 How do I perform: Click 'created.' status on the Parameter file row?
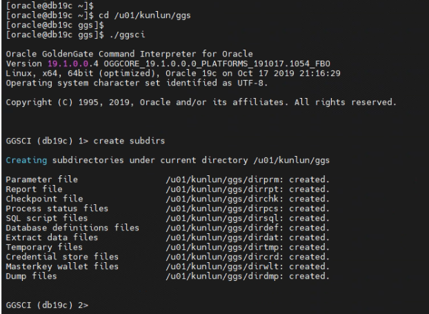click(310, 179)
